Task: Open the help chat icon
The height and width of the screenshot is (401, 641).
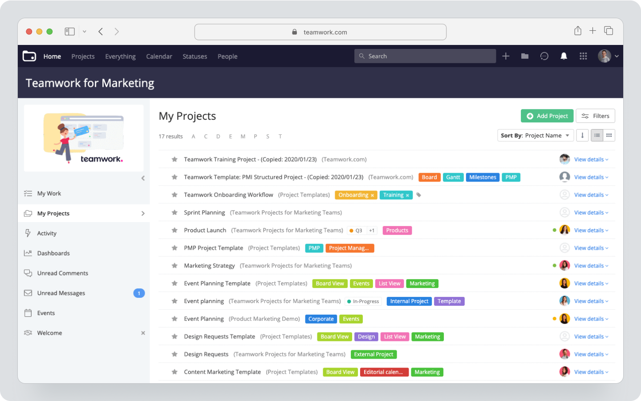Action: click(544, 56)
